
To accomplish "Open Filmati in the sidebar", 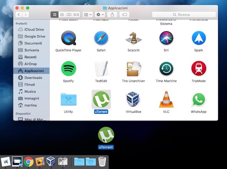I will pyautogui.click(x=31, y=84).
